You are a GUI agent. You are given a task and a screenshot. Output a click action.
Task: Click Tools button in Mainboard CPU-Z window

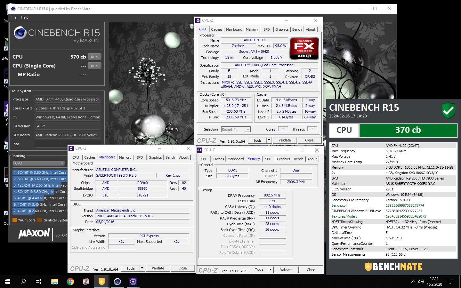click(x=131, y=268)
